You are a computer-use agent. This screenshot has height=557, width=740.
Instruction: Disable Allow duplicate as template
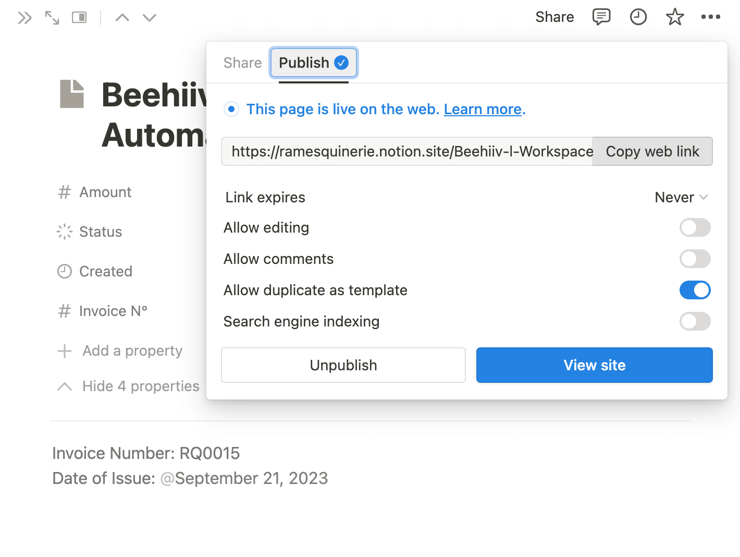click(695, 290)
